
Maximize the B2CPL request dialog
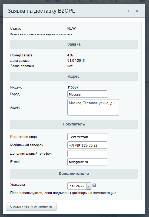[130, 11]
